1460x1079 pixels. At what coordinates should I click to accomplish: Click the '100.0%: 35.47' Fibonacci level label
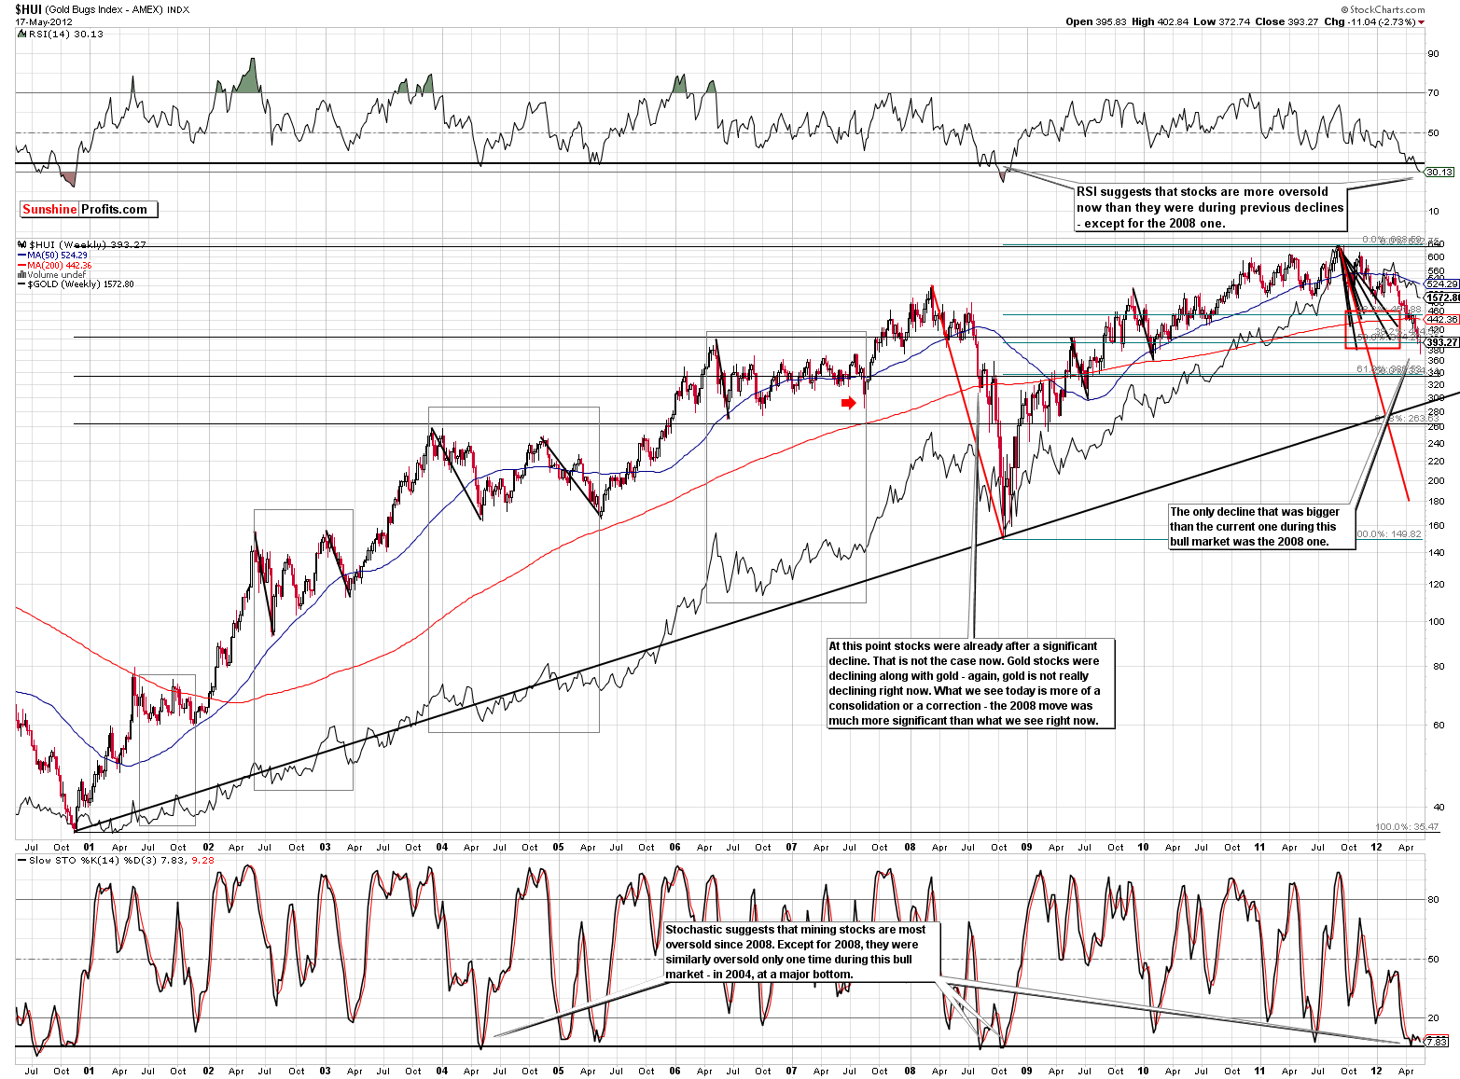(1407, 826)
